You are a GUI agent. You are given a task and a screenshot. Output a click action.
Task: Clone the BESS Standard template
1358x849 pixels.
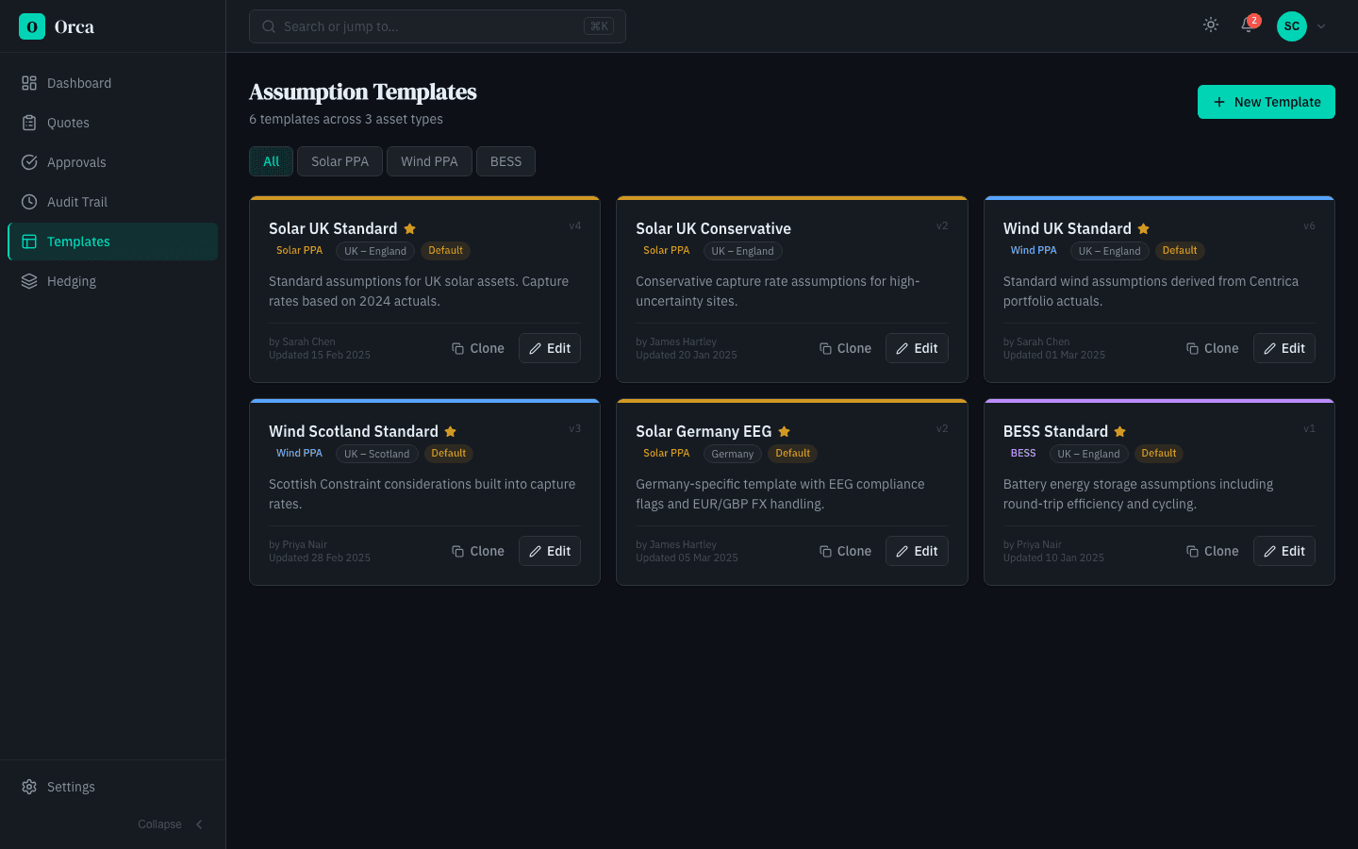pyautogui.click(x=1213, y=551)
